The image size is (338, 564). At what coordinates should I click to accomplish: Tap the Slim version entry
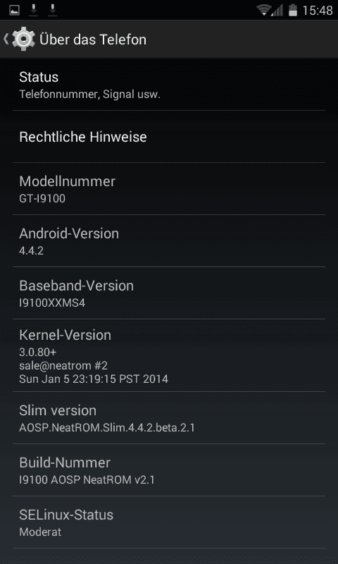[x=169, y=418]
